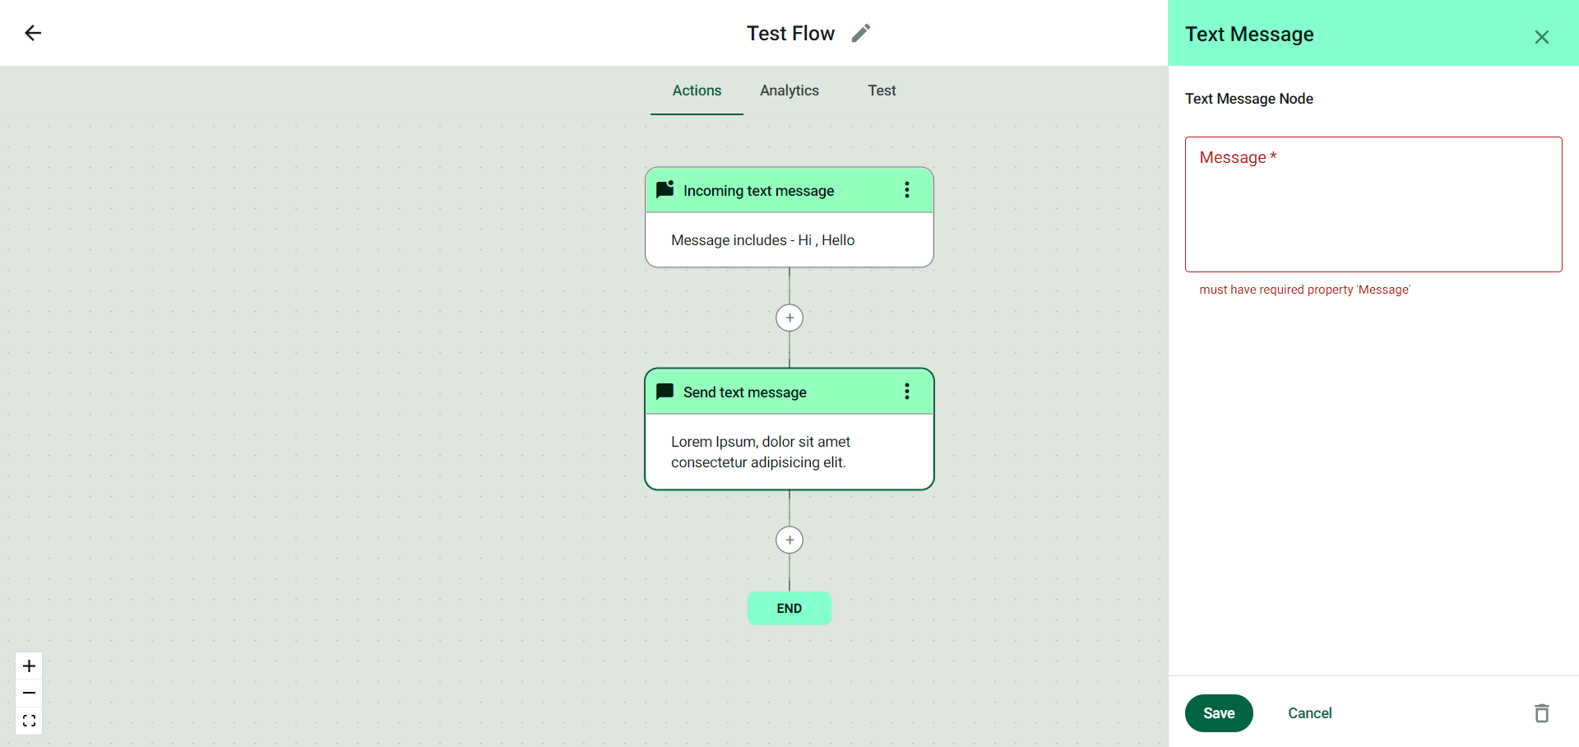Screen dimensions: 1579x747
Task: Open the Send text message three-dot menu
Action: pyautogui.click(x=907, y=392)
